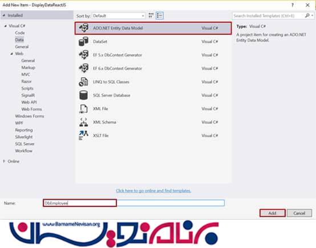
Task: Click the SQL Server Database icon
Action: coord(83,95)
